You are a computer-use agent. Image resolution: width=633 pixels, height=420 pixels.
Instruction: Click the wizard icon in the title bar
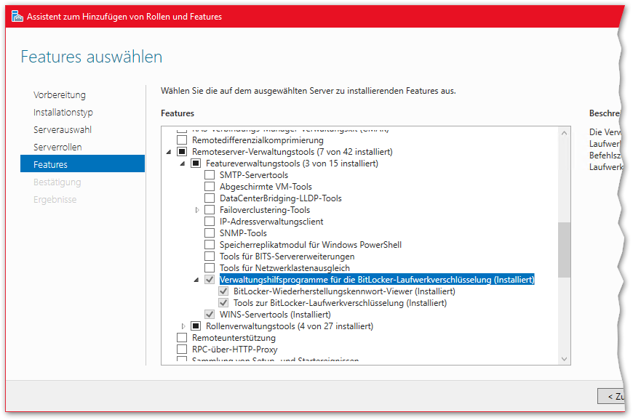17,17
